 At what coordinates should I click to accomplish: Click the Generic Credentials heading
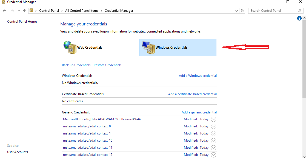click(76, 112)
